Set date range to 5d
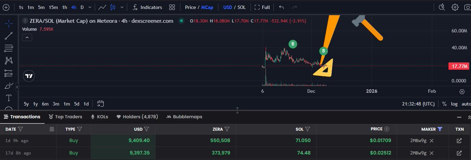This screenshot has width=471, height=160. pyautogui.click(x=77, y=104)
